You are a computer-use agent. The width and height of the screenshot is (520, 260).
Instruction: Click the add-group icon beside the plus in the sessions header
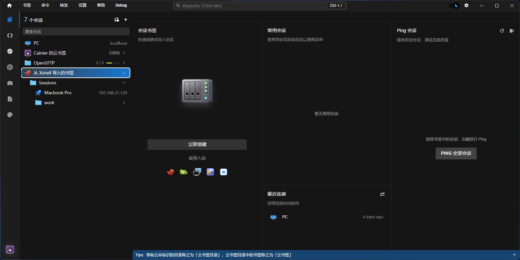[117, 20]
